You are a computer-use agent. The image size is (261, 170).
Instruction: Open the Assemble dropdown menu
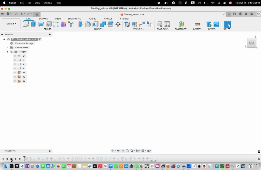pyautogui.click(x=138, y=29)
